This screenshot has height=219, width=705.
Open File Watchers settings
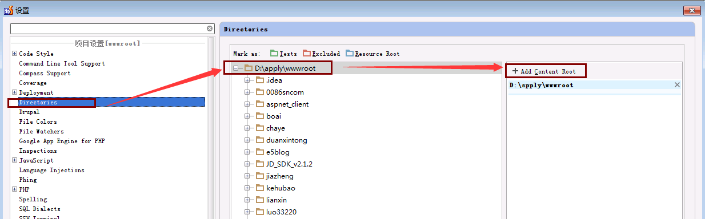pyautogui.click(x=41, y=131)
